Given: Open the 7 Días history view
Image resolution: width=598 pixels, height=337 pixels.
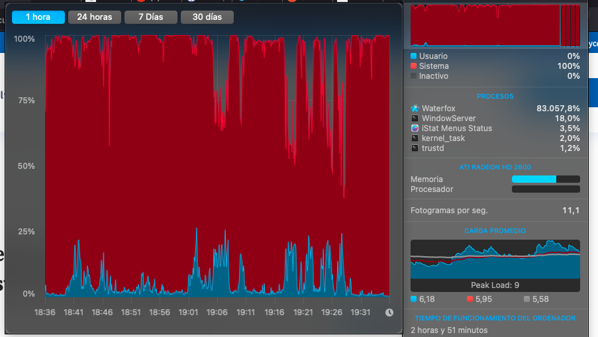Looking at the screenshot, I should (150, 17).
